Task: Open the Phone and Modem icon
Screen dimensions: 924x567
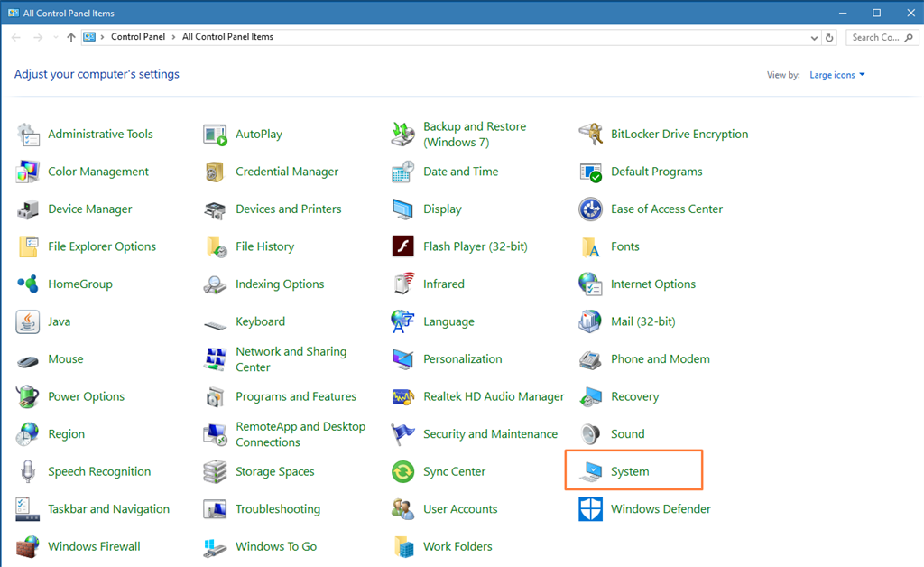Action: pos(590,359)
